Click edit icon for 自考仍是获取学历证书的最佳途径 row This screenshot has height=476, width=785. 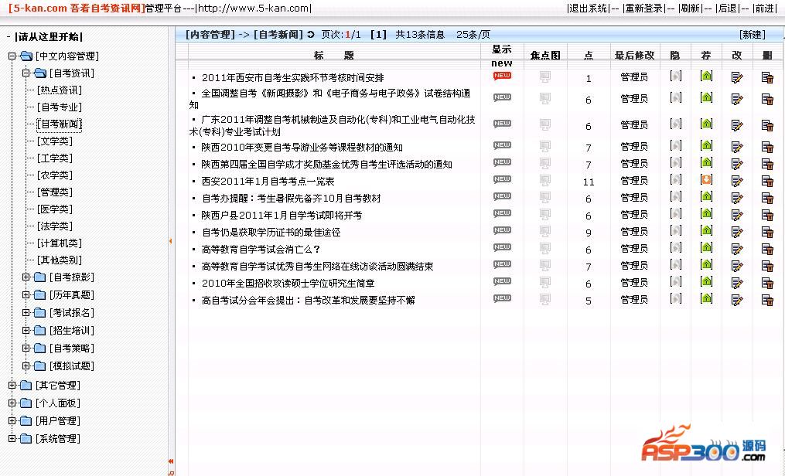pyautogui.click(x=737, y=232)
